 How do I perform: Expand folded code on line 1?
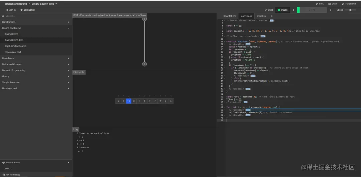[x=272, y=20]
